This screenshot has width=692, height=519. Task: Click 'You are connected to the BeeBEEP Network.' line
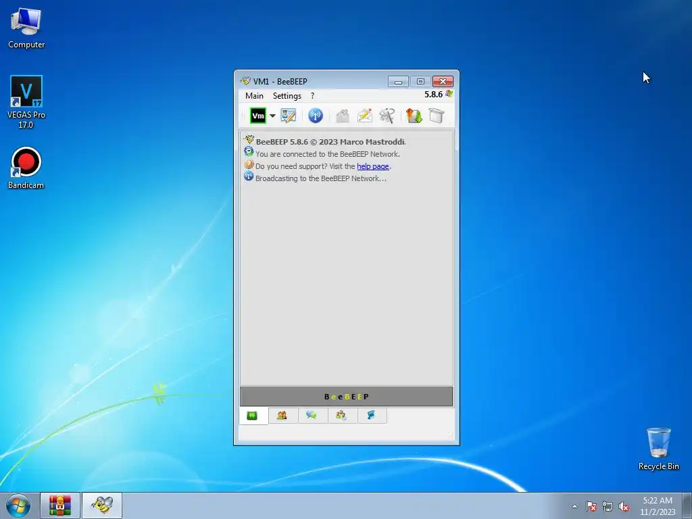(x=328, y=154)
